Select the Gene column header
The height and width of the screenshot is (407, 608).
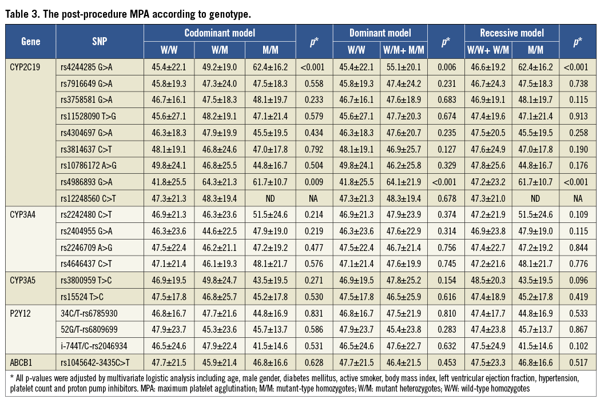point(31,42)
